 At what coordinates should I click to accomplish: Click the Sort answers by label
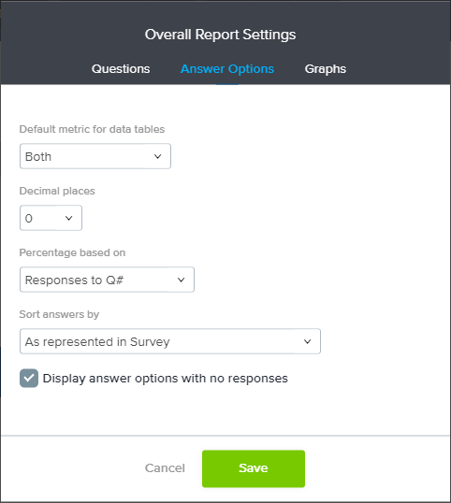(x=59, y=314)
